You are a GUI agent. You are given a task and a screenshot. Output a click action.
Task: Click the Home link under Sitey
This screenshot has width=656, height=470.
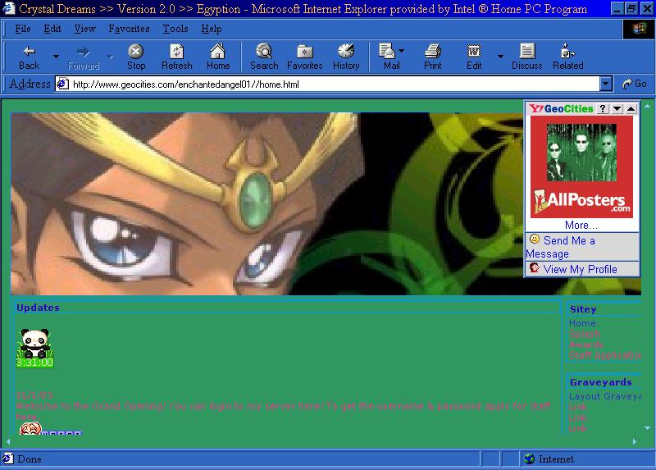[582, 323]
